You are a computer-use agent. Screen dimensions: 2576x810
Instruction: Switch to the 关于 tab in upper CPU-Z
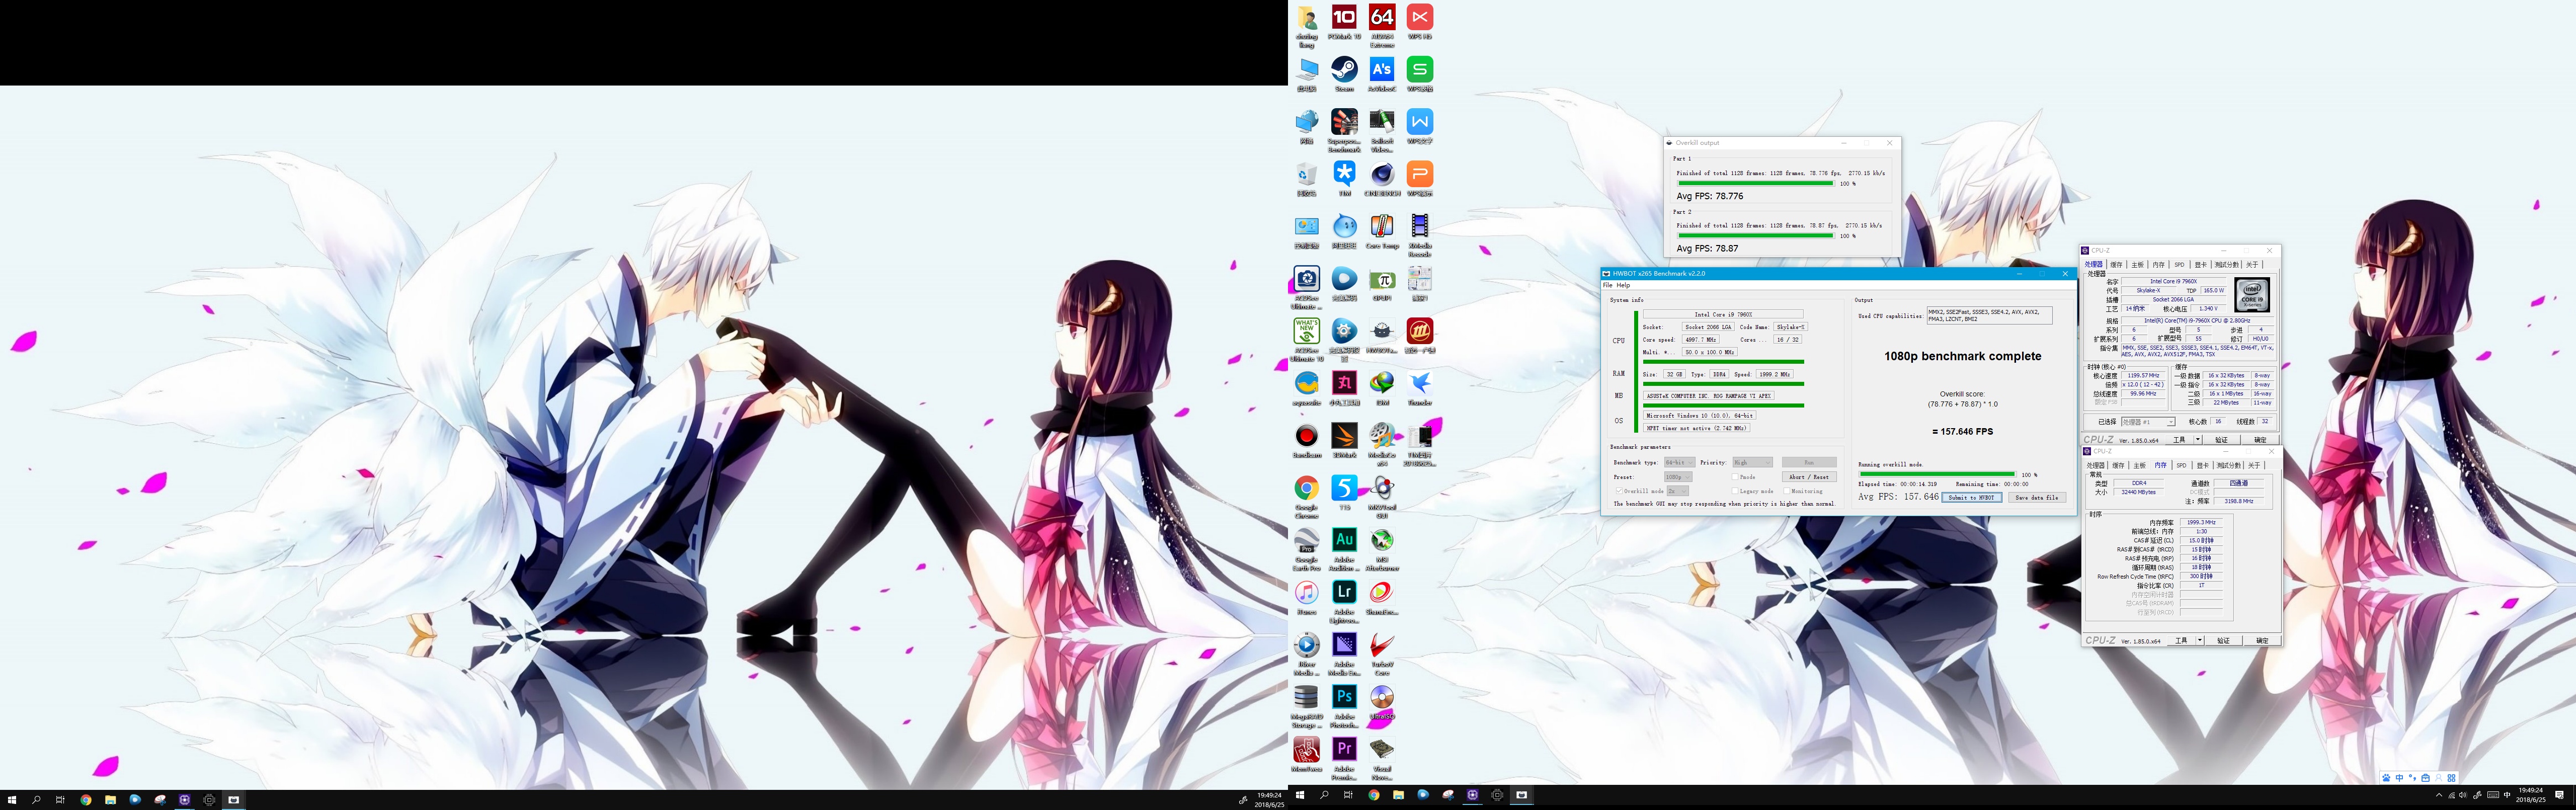coord(2252,265)
